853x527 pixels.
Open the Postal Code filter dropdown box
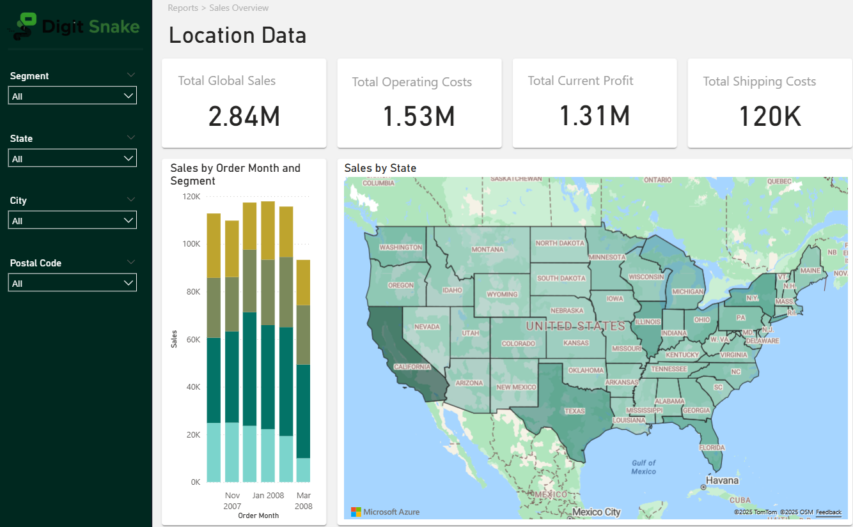point(72,283)
